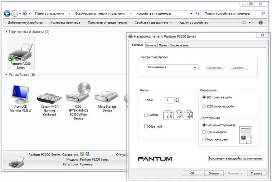Switch to the Водяной знак tab
The height and width of the screenshot is (182, 272).
pyautogui.click(x=179, y=45)
